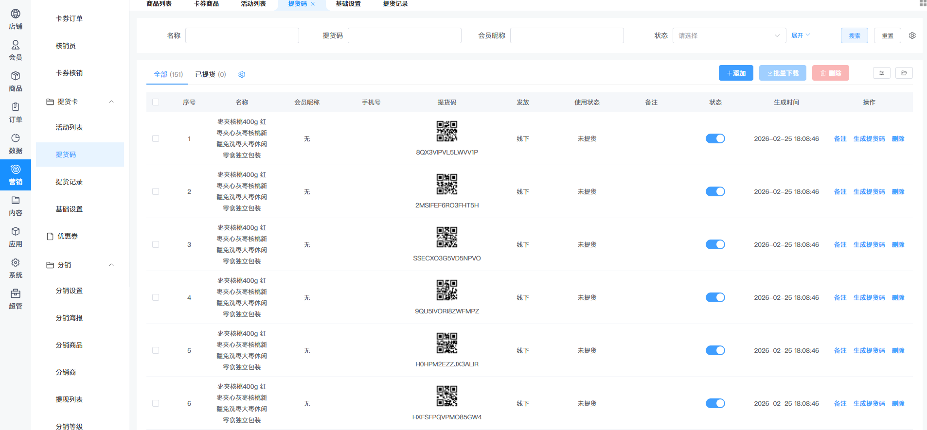Viewport: 927px width, 430px height.
Task: Open the 订单 sidebar section
Action: [16, 113]
